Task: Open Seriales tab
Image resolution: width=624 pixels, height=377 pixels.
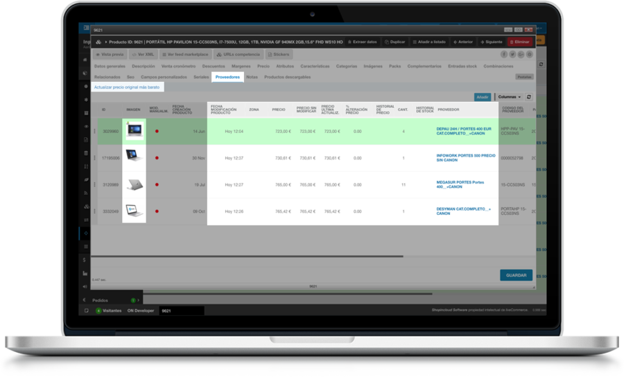Action: tap(201, 77)
